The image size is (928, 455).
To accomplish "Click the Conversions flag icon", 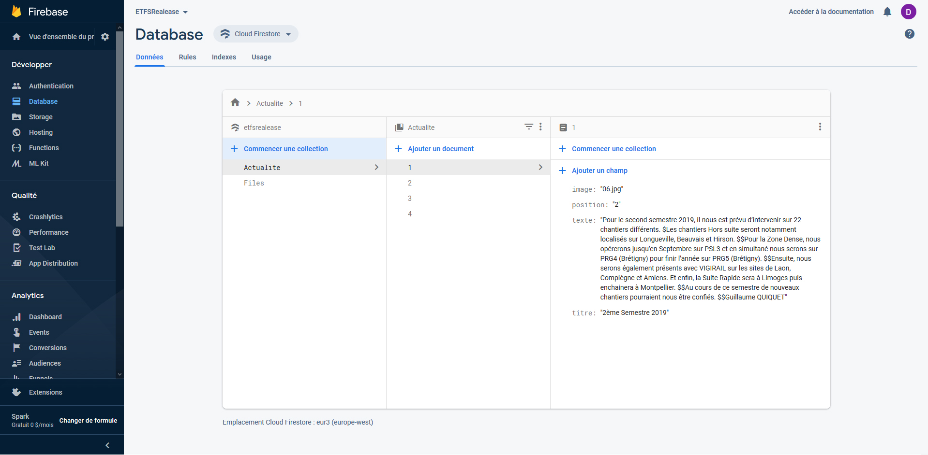I will pyautogui.click(x=16, y=348).
